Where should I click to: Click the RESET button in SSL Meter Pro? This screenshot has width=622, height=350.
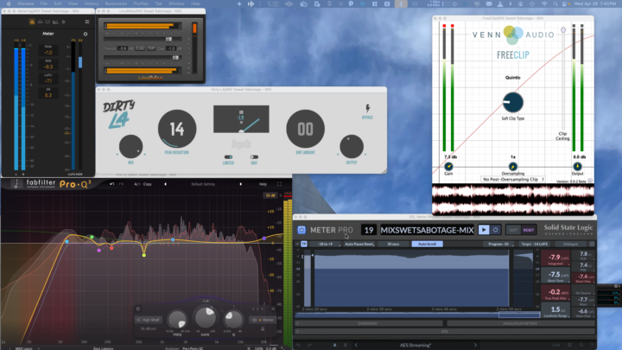pos(529,230)
